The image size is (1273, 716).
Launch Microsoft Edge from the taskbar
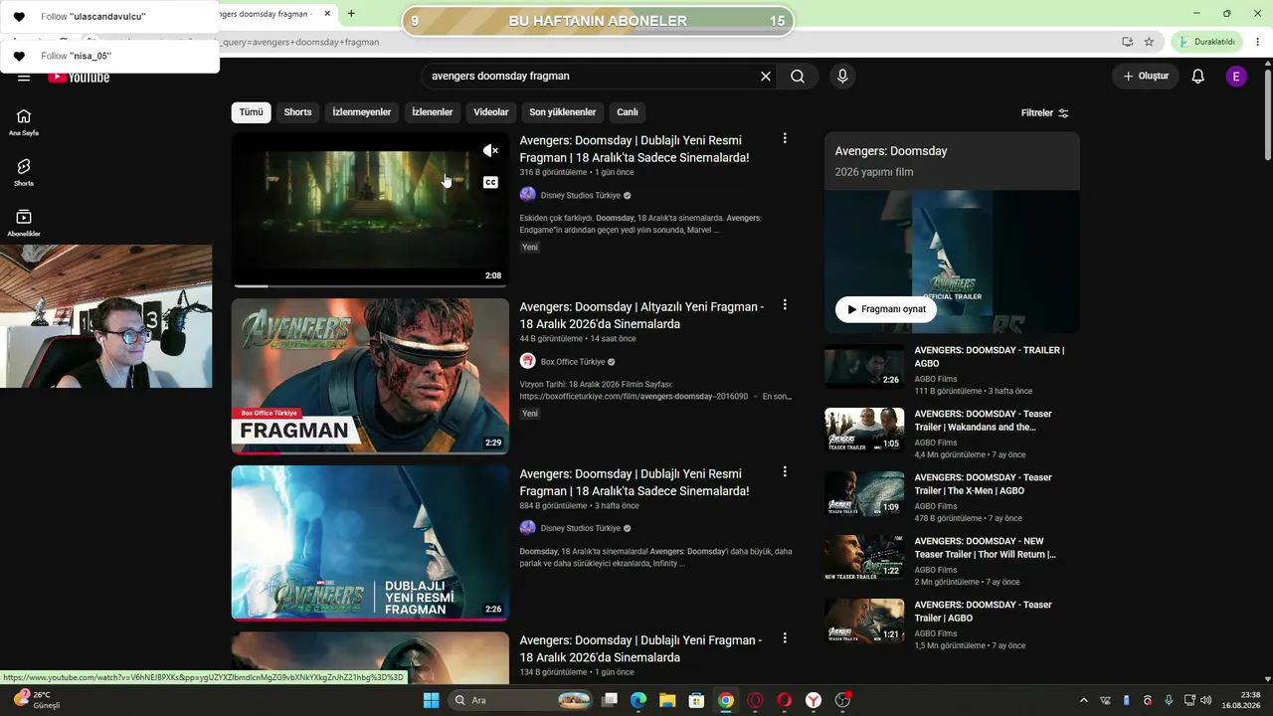638,700
